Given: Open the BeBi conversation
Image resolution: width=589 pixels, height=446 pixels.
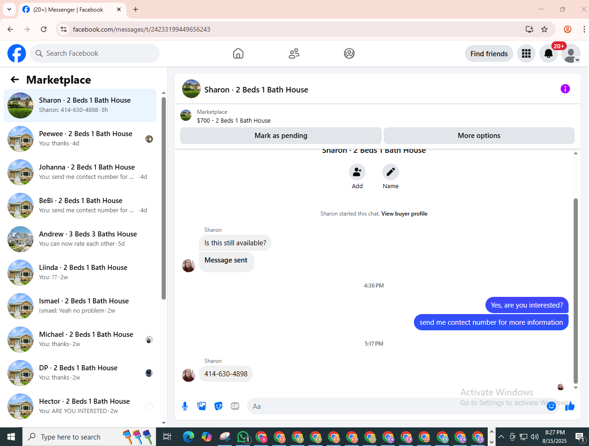Looking at the screenshot, I should click(80, 206).
